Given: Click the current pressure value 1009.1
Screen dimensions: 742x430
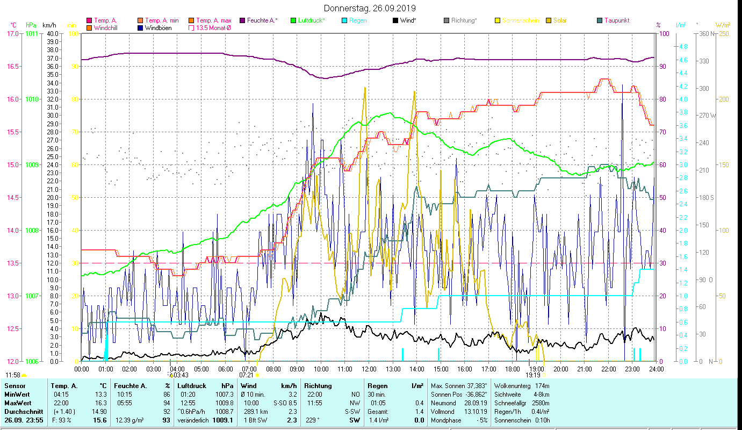Looking at the screenshot, I should click(223, 420).
